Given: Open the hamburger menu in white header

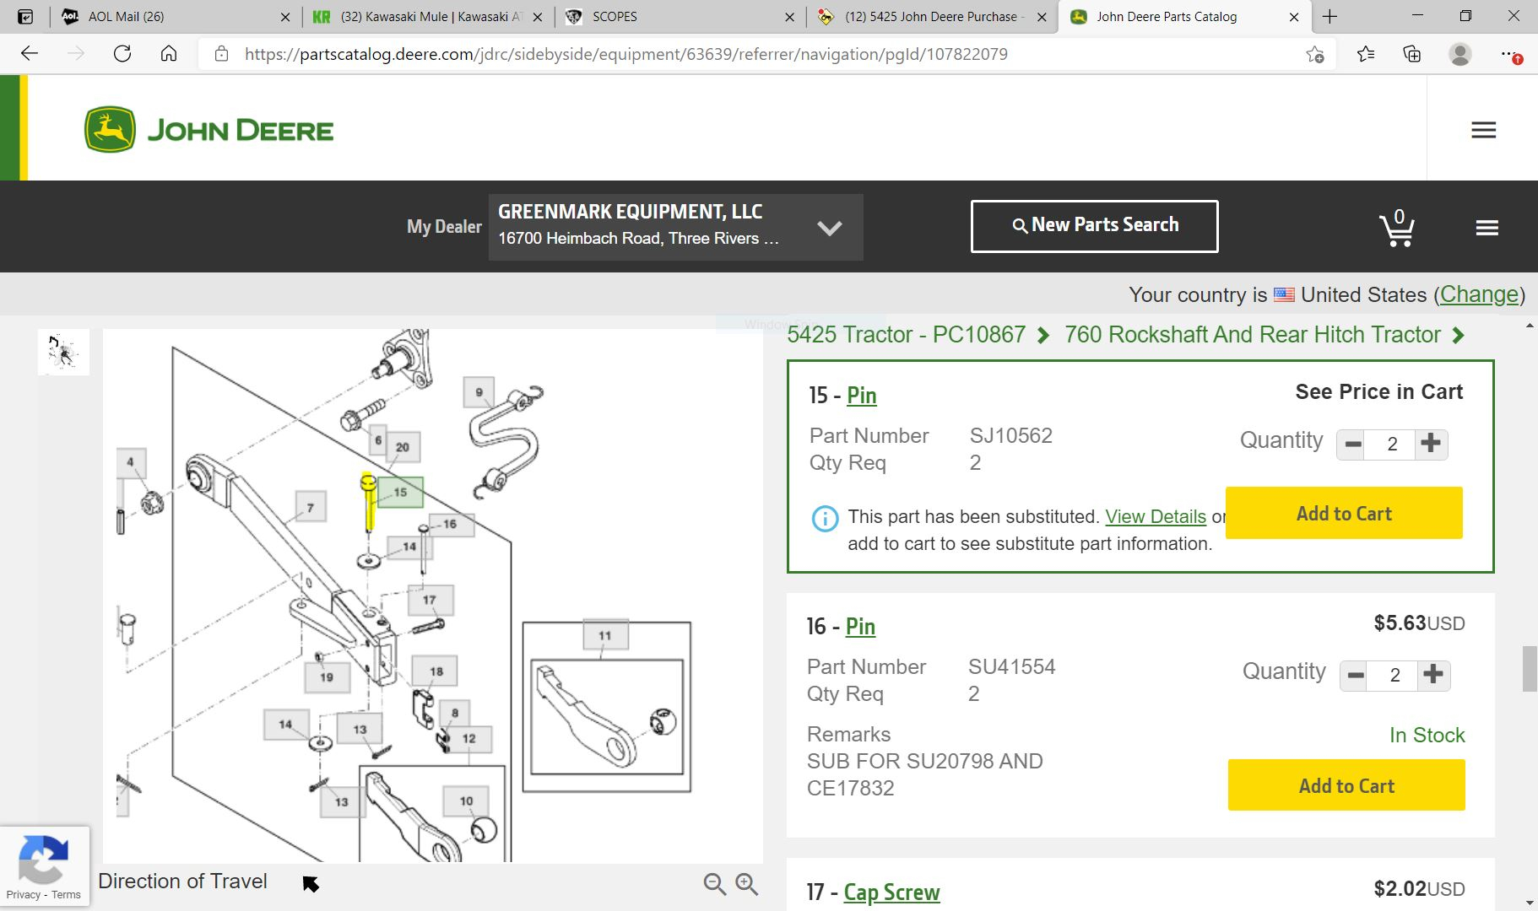Looking at the screenshot, I should click(x=1483, y=130).
